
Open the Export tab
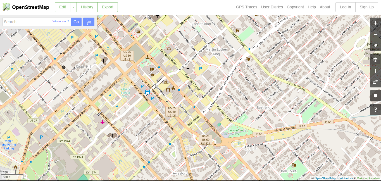tap(108, 7)
